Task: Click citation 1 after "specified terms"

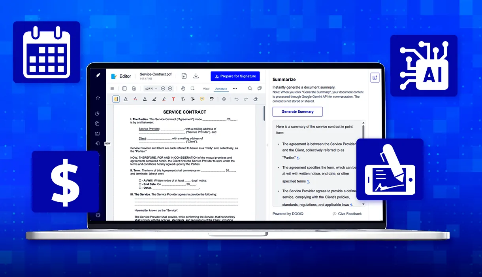Action: pos(308,182)
